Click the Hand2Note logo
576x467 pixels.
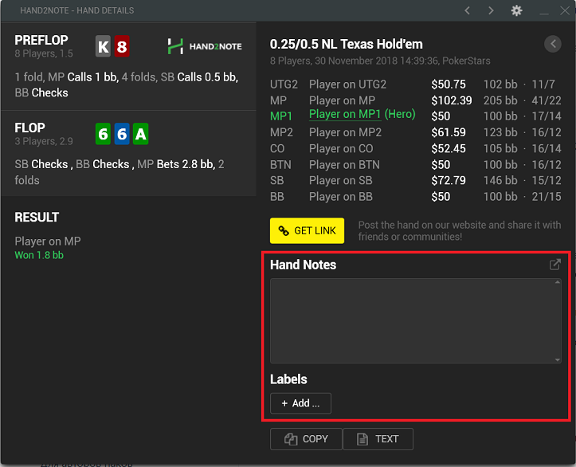(205, 46)
